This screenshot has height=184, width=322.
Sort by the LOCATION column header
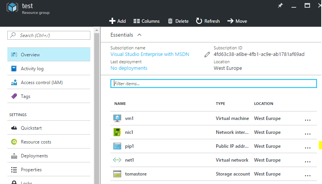click(263, 104)
